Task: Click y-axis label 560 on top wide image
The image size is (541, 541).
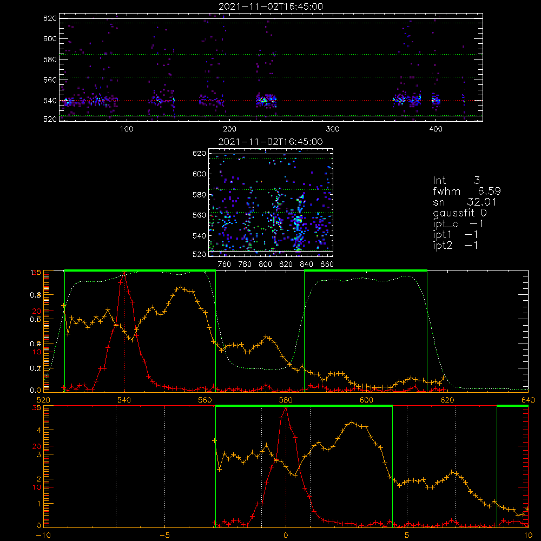Action: coord(50,80)
